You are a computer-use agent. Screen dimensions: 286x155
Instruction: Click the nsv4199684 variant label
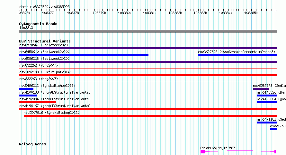(x=272, y=99)
